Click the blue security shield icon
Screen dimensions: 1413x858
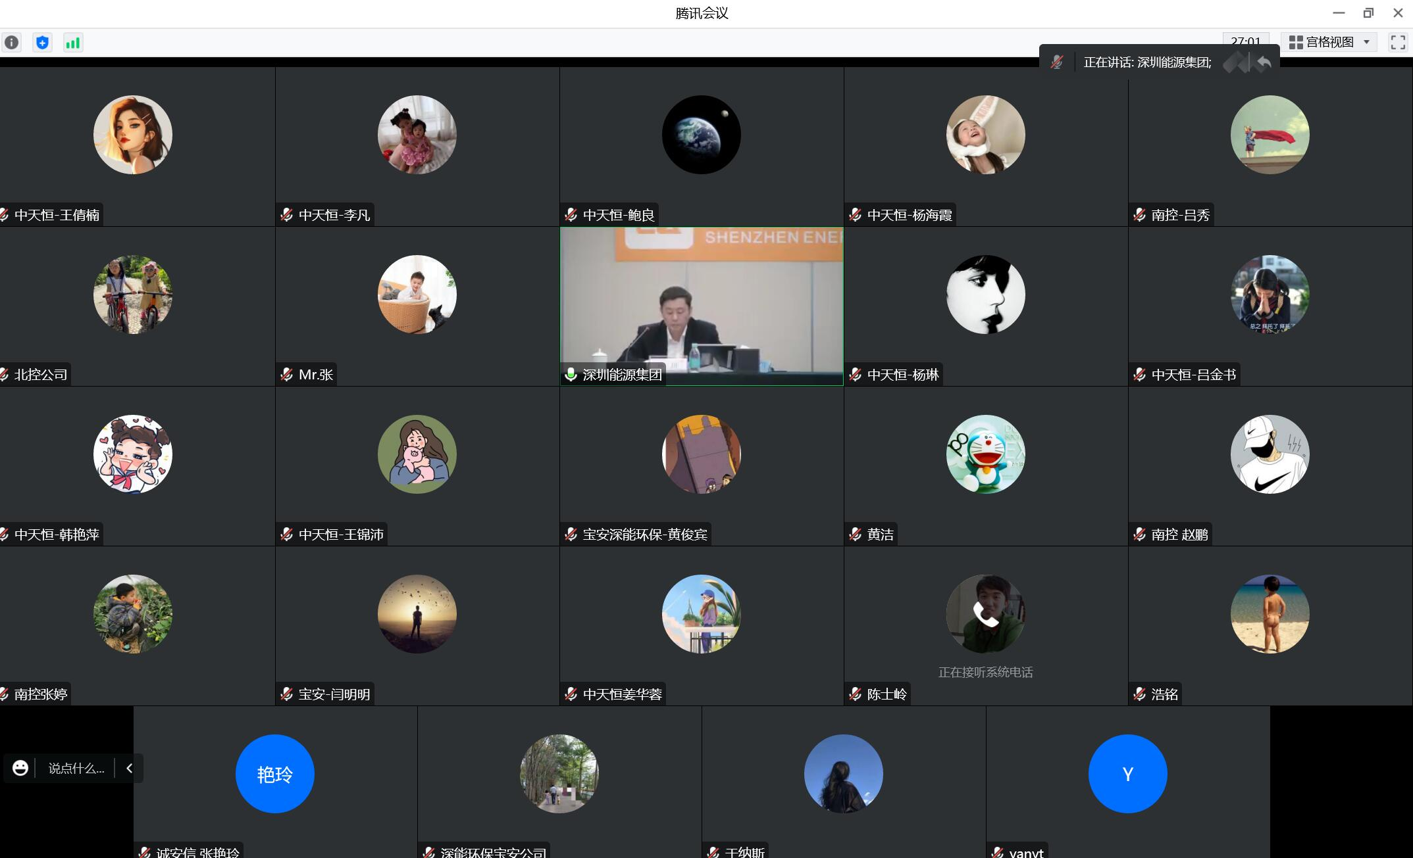coord(43,43)
